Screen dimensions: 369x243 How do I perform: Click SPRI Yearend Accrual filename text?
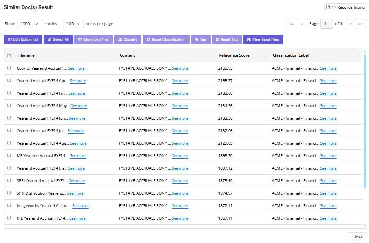(42, 181)
